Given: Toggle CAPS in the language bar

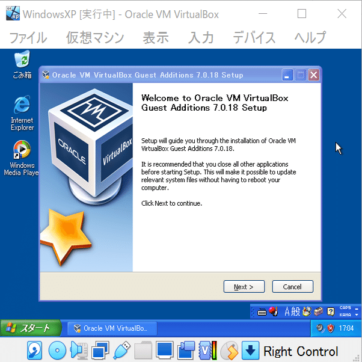Looking at the screenshot, I should tap(345, 308).
